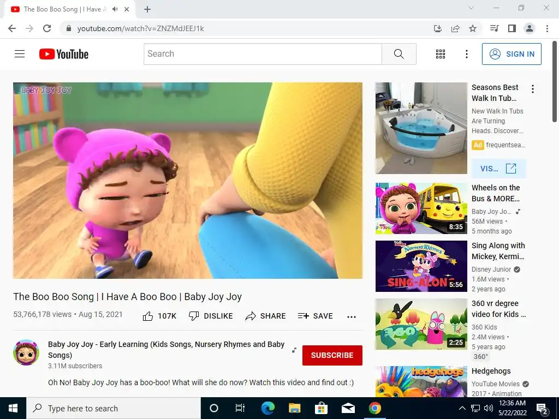Click the Windows taskbar search box

pos(114,408)
